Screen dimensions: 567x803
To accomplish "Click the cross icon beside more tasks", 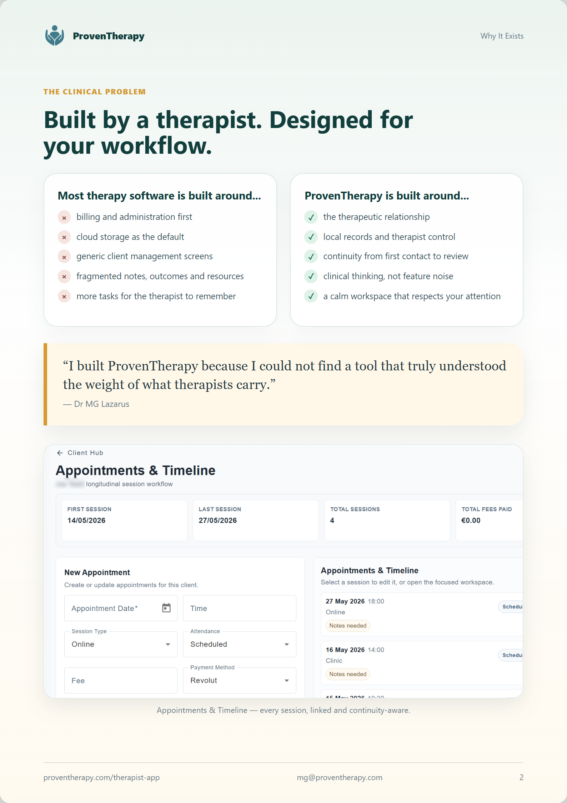I will point(64,296).
